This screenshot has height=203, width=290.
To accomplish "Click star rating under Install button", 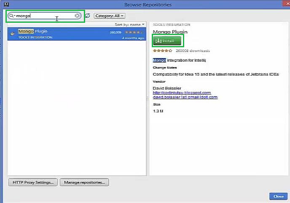I will coord(163,51).
